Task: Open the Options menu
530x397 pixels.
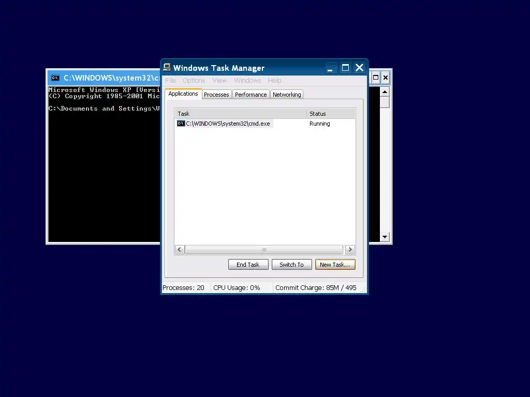Action: pos(194,80)
